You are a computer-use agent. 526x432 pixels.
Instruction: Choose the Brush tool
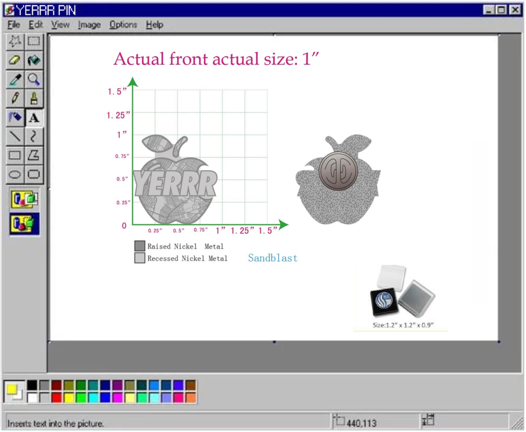click(35, 98)
